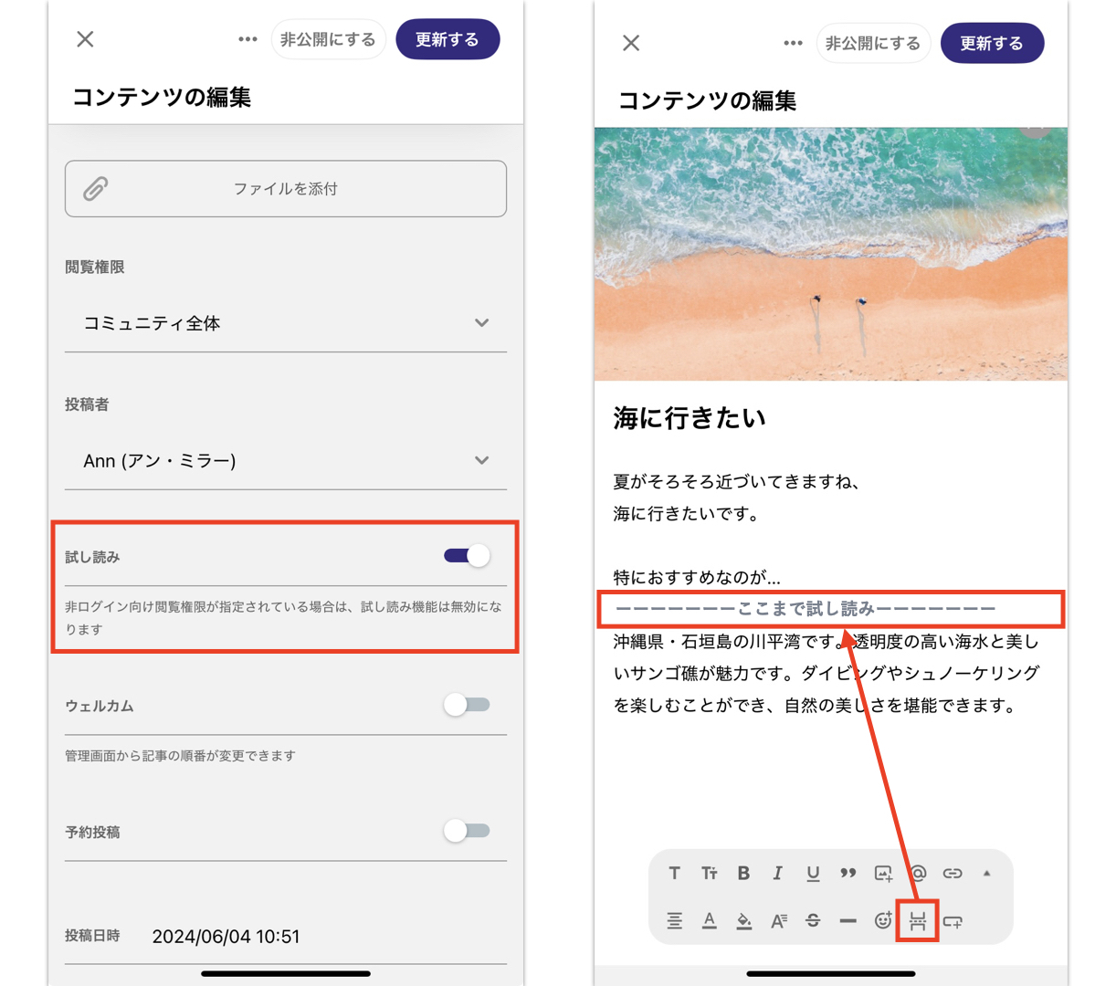1116x986 pixels.
Task: Collapse the formatting toolbar with the triangle
Action: 986,874
